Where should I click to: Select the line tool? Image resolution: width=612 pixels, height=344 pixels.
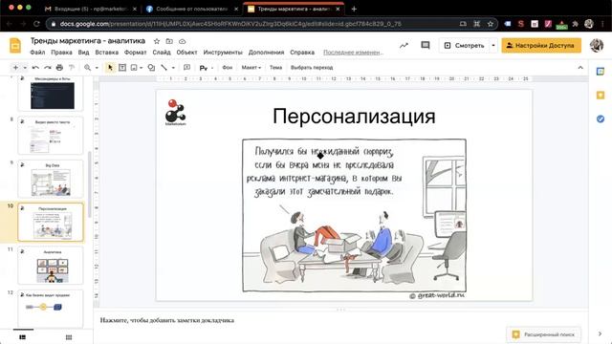click(x=164, y=68)
